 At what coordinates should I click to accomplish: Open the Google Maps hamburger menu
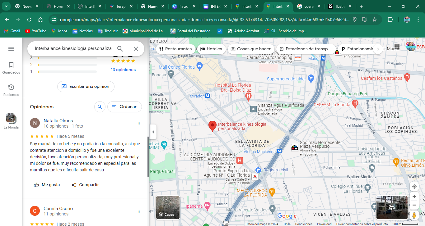(x=11, y=49)
